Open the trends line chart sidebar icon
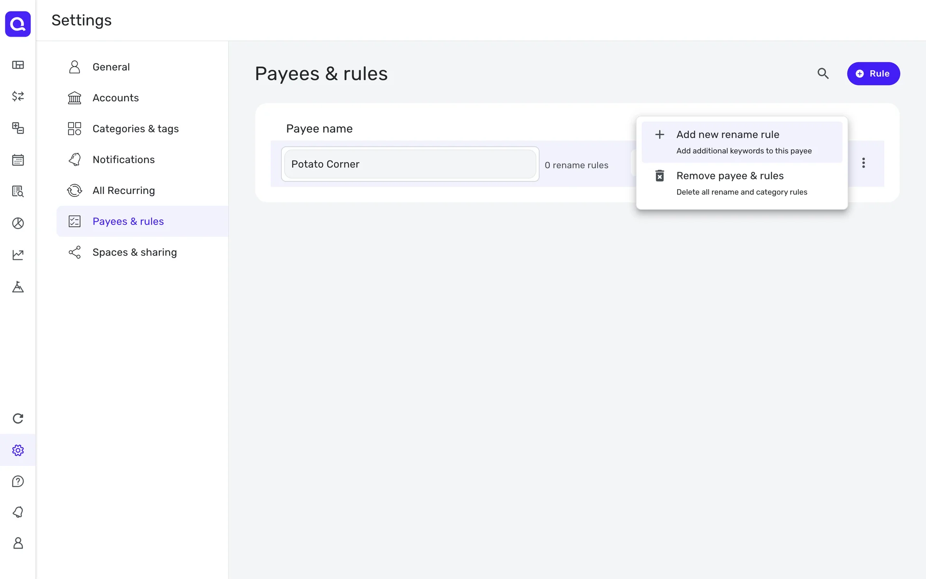The height and width of the screenshot is (579, 926). coord(18,255)
